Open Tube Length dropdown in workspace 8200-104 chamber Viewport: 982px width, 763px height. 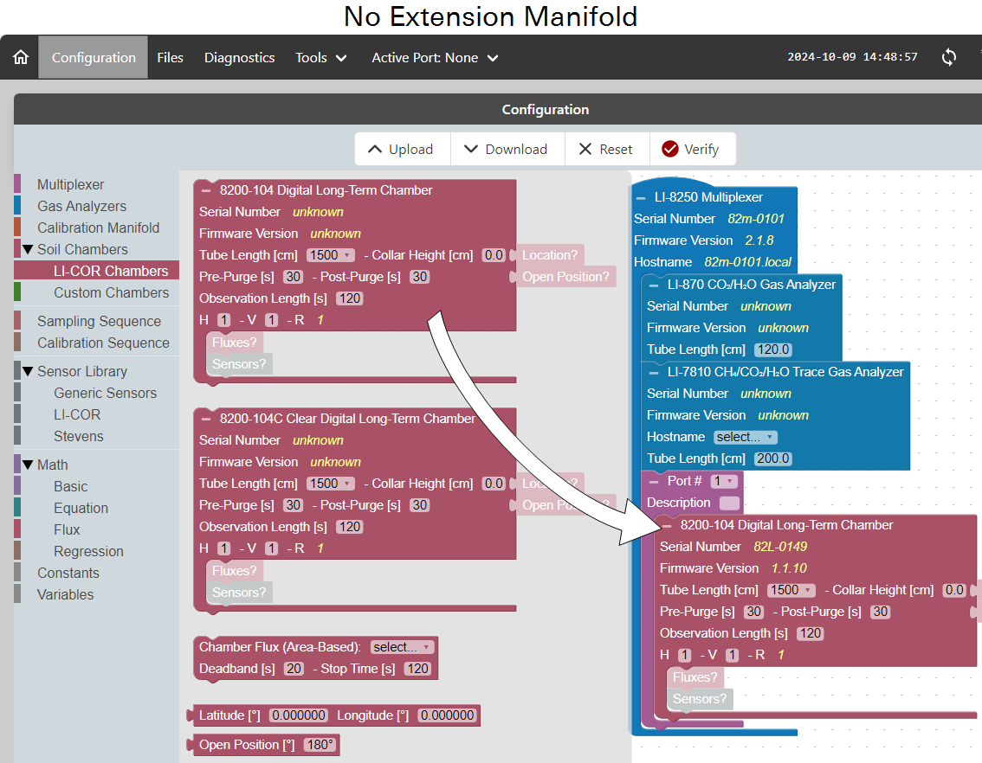791,590
